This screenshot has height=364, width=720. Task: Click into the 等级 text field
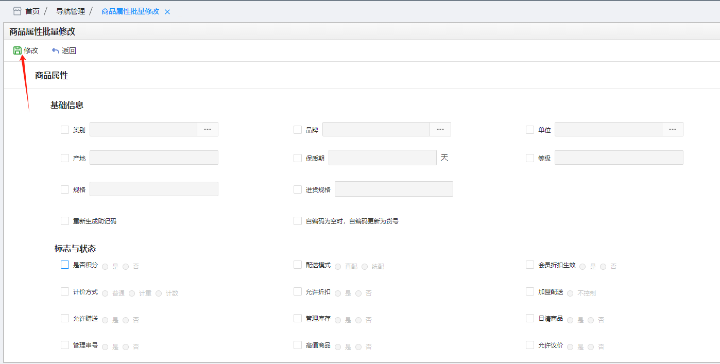[x=619, y=158]
